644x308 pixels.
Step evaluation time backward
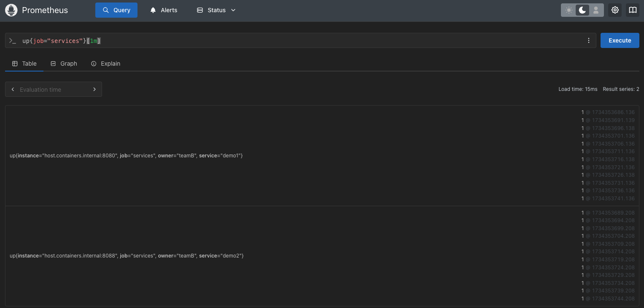coord(13,89)
